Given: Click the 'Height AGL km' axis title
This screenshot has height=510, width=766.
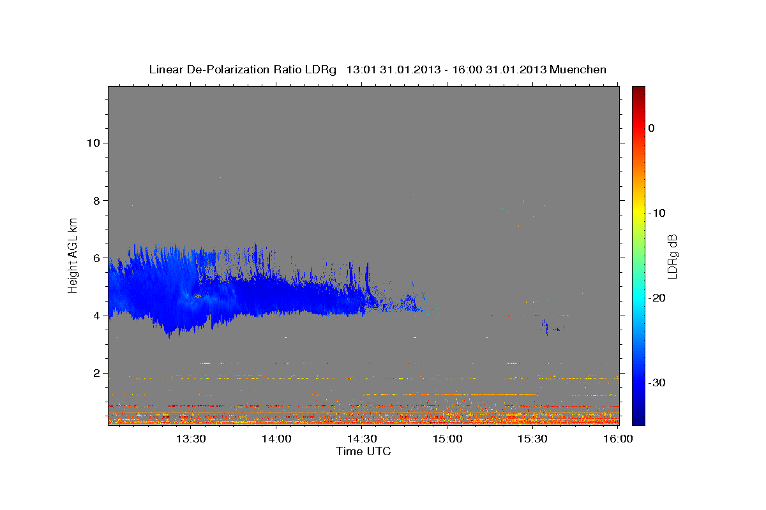Looking at the screenshot, I should (x=73, y=255).
